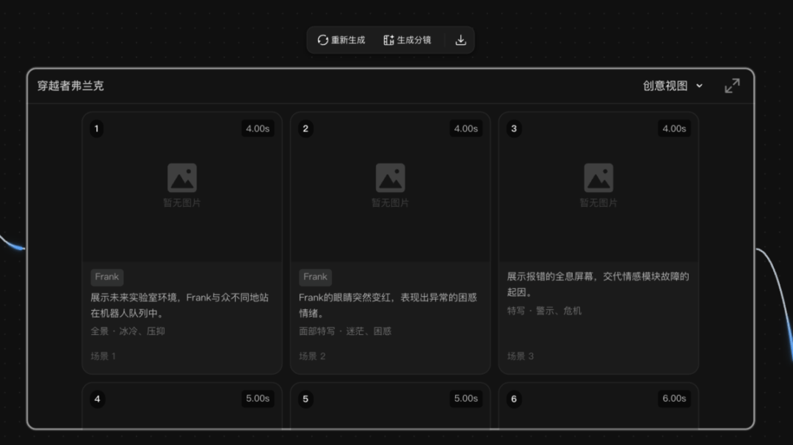Click the Frank tag in card 2
This screenshot has width=793, height=445.
tap(315, 277)
